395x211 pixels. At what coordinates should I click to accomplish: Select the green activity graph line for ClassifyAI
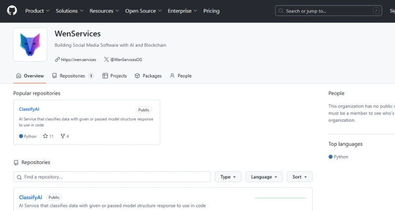(x=280, y=198)
